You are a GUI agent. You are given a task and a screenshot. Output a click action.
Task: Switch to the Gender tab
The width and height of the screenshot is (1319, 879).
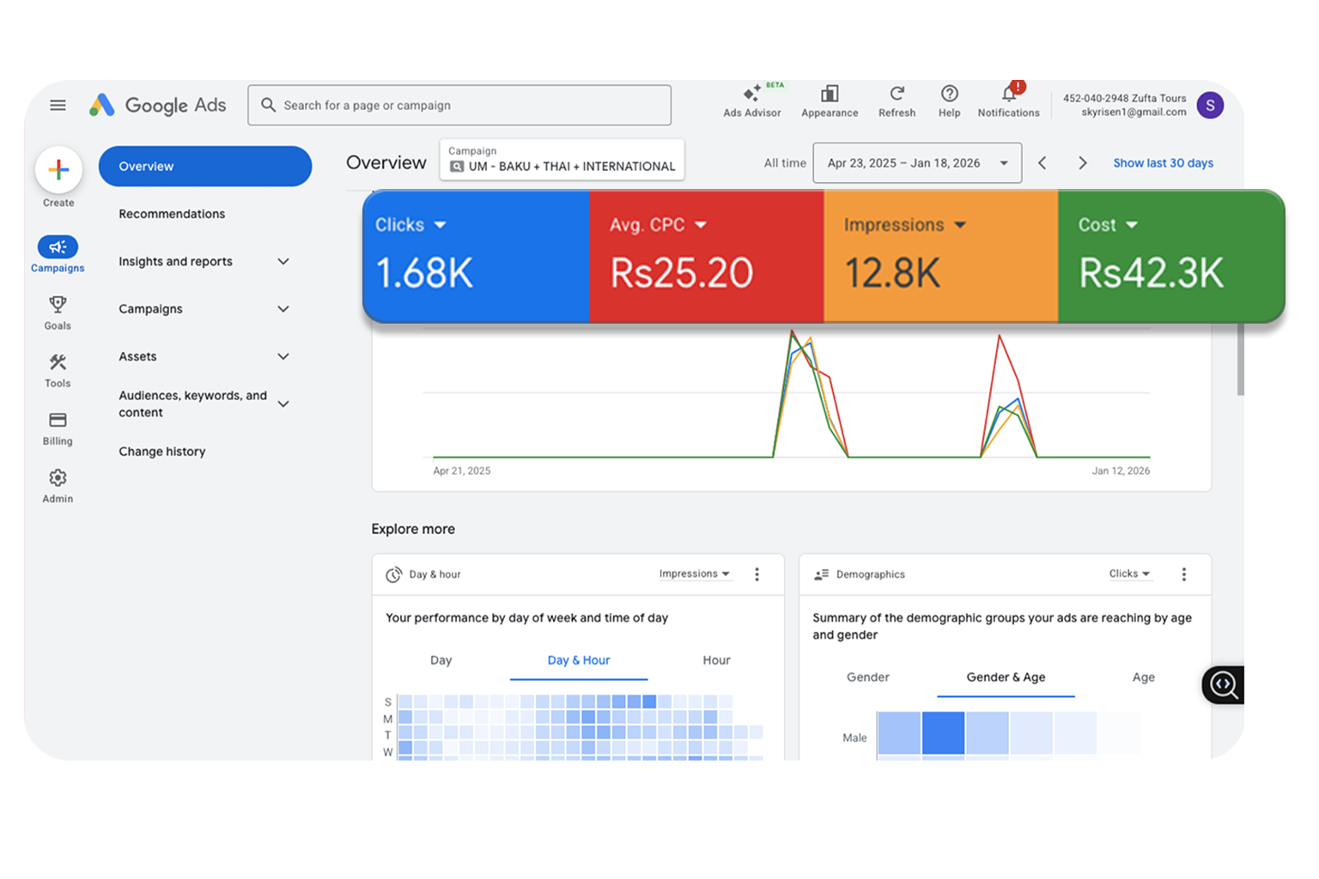pos(868,677)
